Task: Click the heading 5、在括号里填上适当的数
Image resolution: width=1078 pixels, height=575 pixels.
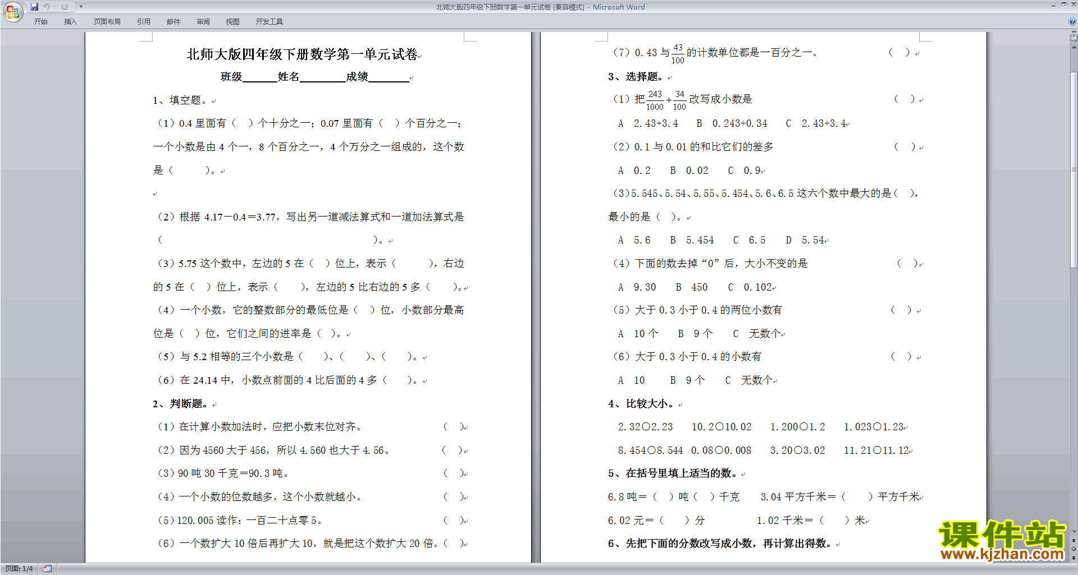Action: click(673, 473)
